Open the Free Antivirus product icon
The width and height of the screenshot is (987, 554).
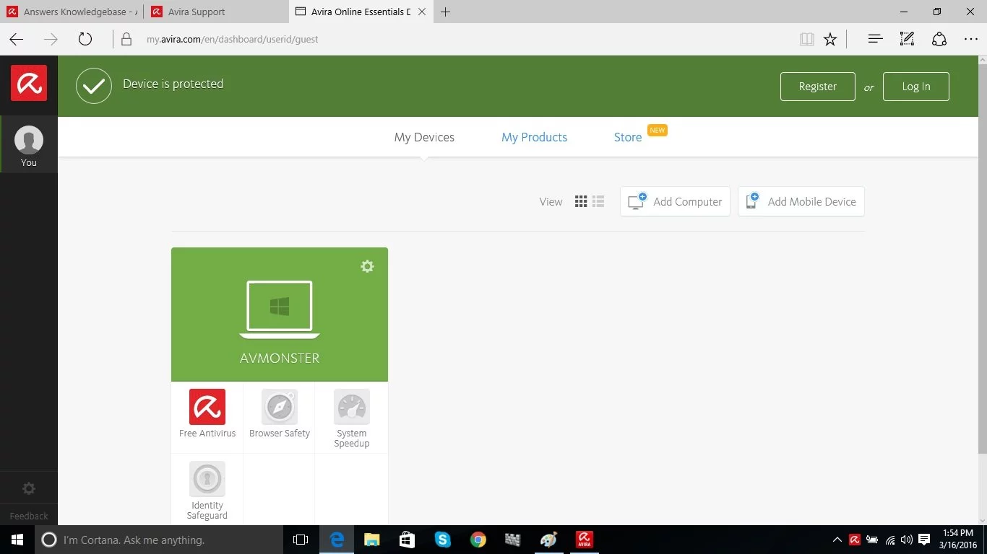(x=207, y=408)
